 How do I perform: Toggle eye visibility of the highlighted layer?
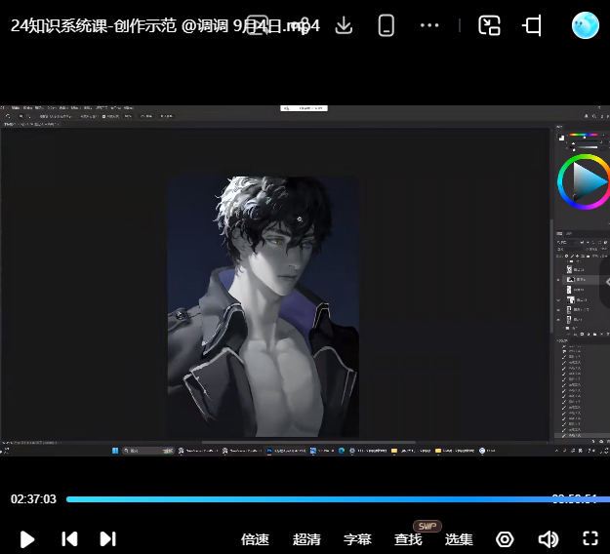point(559,280)
